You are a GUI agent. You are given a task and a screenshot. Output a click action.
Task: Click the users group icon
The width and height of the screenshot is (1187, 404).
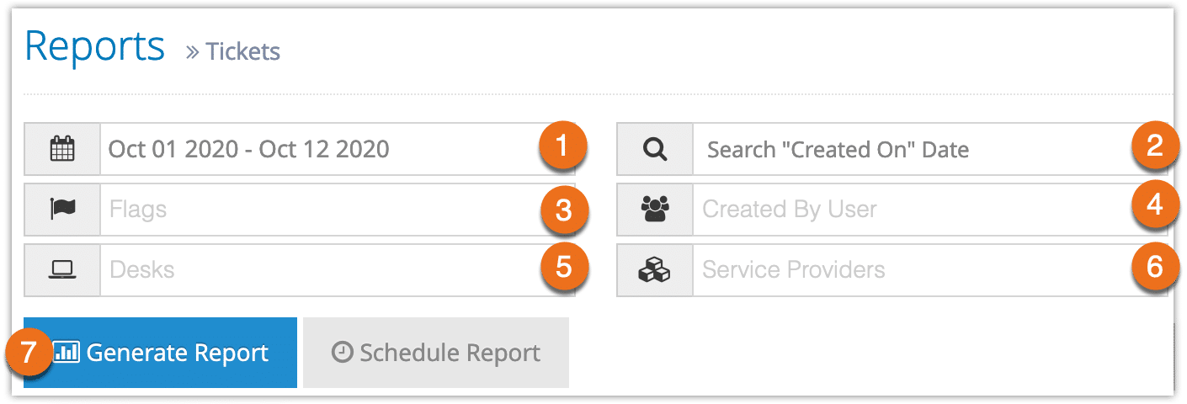pos(654,209)
